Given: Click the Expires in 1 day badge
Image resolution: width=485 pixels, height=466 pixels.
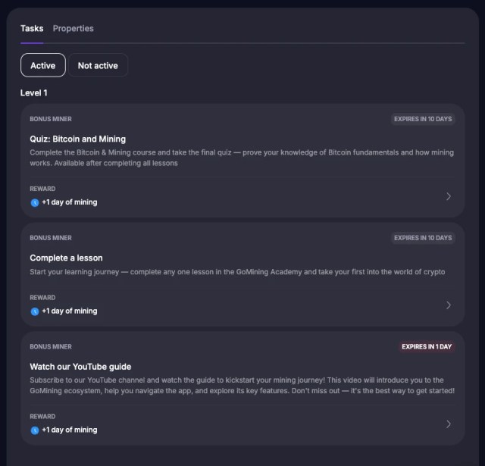Looking at the screenshot, I should point(427,347).
